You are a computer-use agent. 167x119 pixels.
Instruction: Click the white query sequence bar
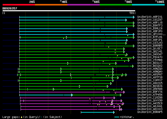(x=69, y=11)
